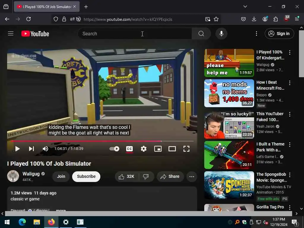Open Firefox downloads panel
Viewport: 304px width, 228px height.
pos(254,19)
